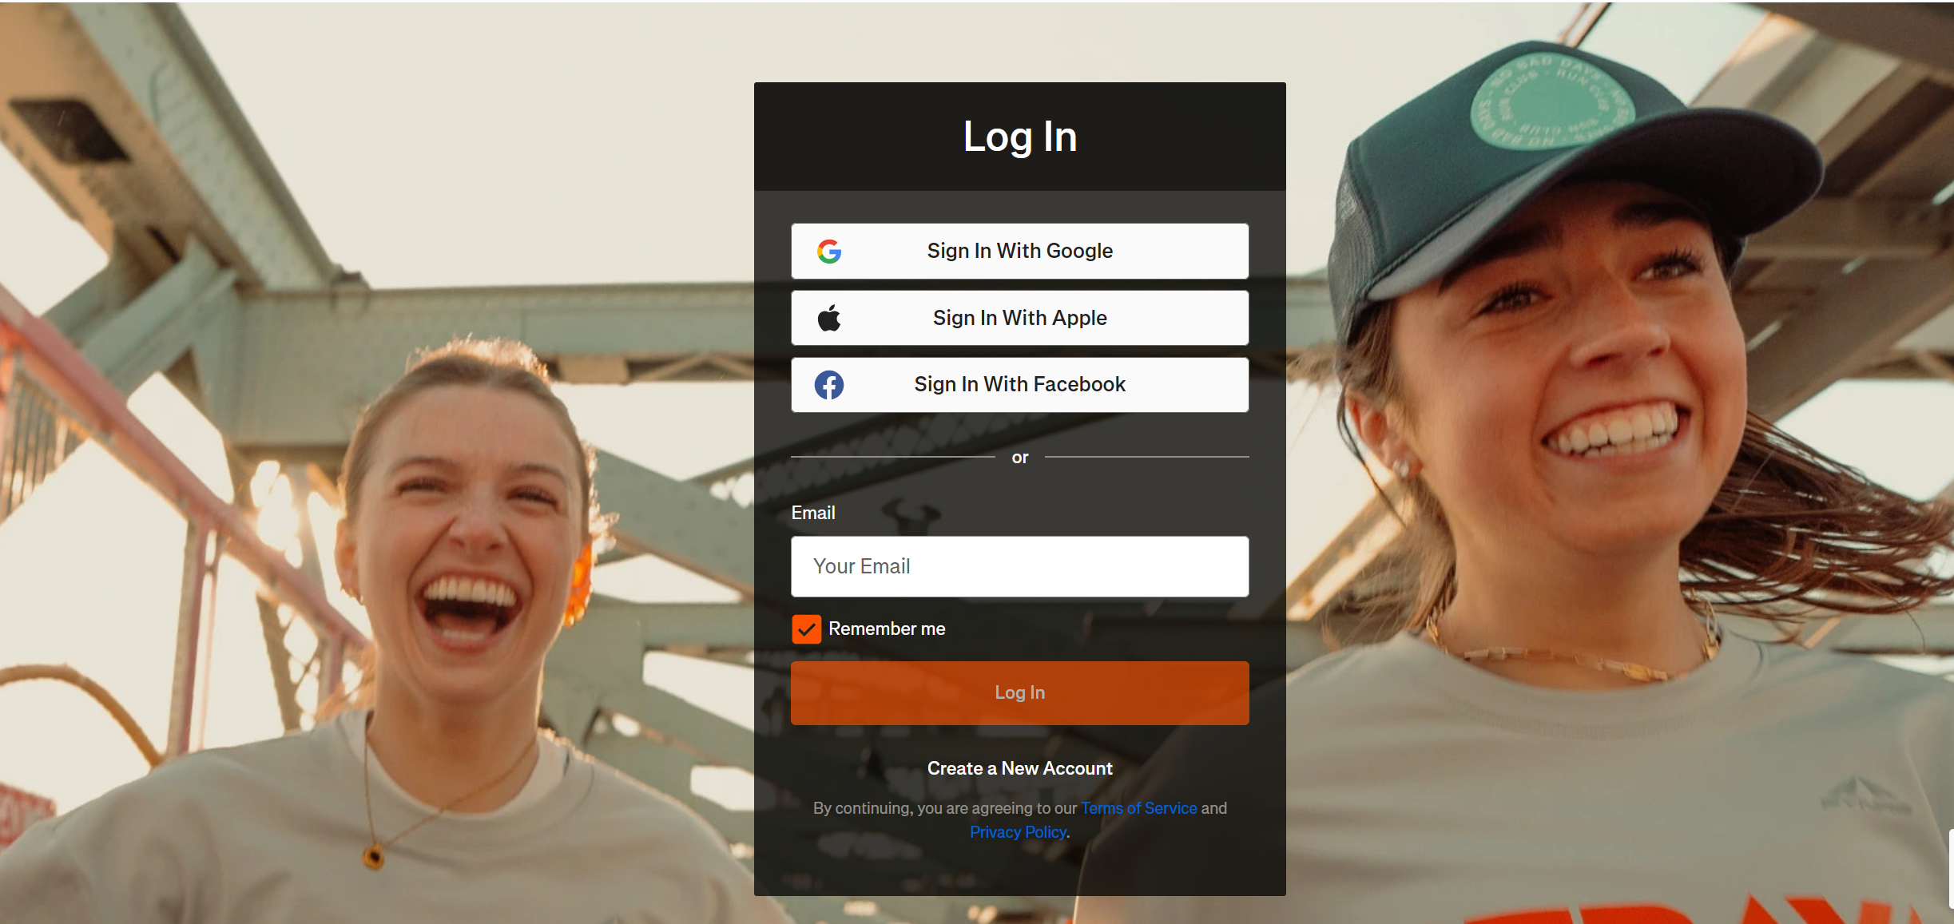The width and height of the screenshot is (1954, 924).
Task: Select Sign In With Facebook option
Action: (x=1019, y=385)
